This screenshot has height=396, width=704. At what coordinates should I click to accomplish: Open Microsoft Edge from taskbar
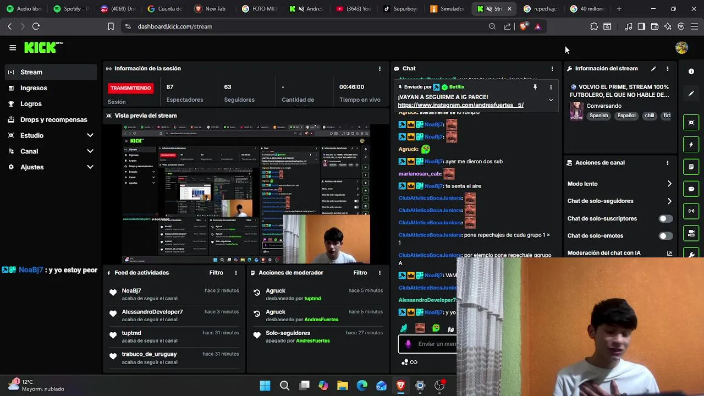[x=362, y=386]
